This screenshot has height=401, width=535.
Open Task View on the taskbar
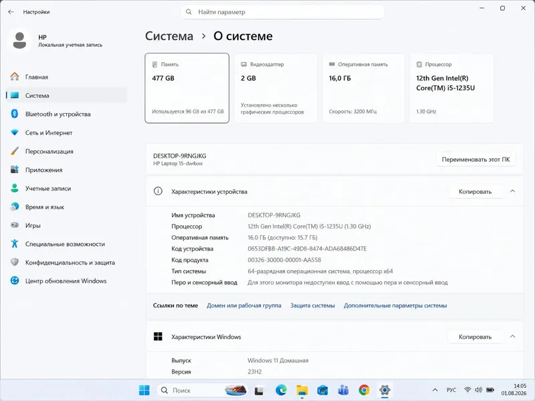(259, 390)
